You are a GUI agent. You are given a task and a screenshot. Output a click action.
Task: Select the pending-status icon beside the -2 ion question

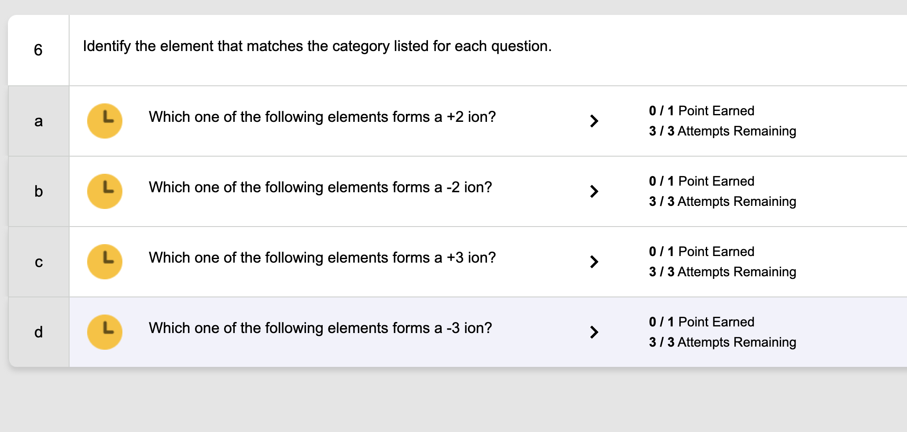pos(105,191)
